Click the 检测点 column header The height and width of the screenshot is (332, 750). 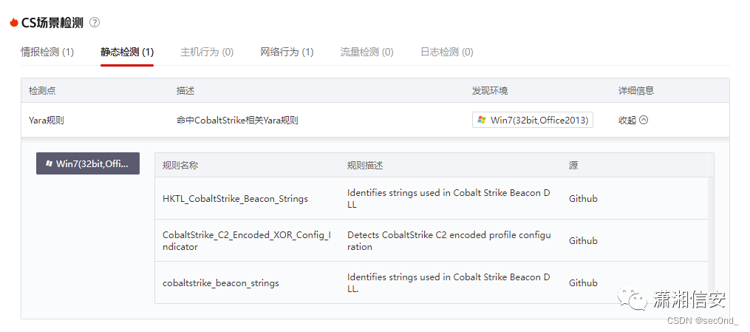42,90
